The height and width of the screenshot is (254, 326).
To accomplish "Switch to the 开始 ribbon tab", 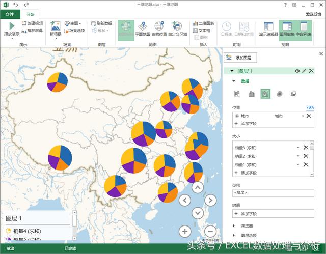I will pos(31,14).
